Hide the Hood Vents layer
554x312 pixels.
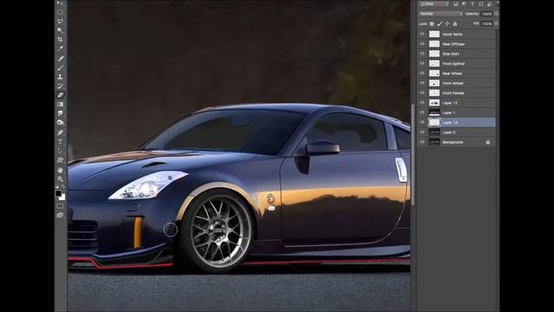click(x=422, y=34)
